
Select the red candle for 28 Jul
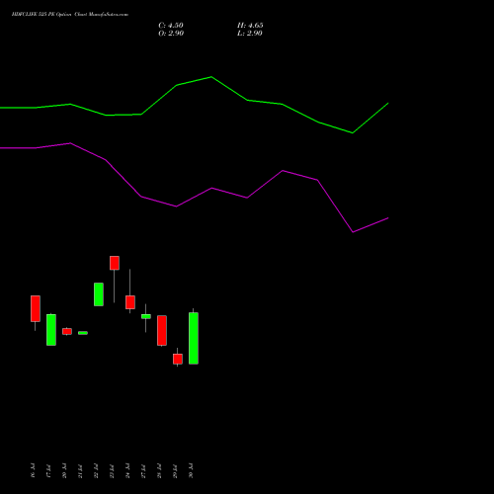(162, 330)
